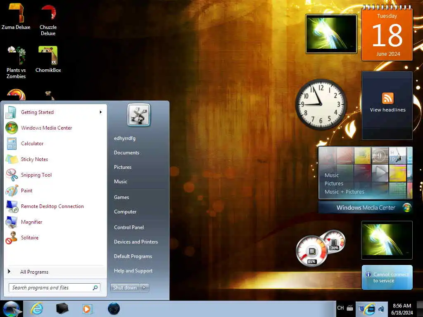Click the Sticky Notes icon

point(12,159)
